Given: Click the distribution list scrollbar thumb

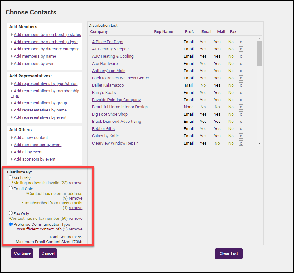Looking at the screenshot, I should click(259, 54).
